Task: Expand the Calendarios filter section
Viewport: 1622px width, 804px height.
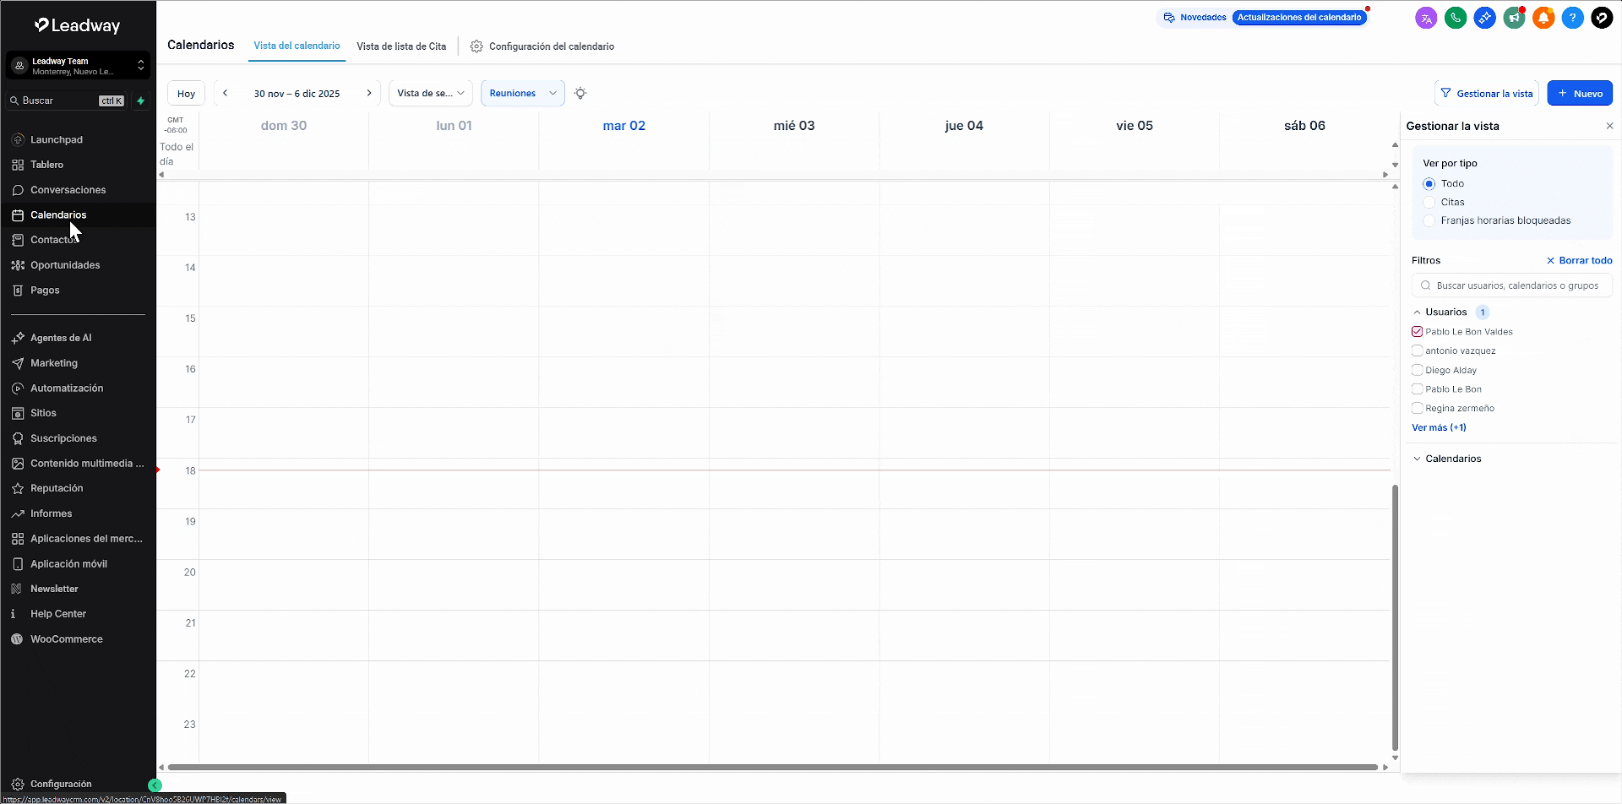Action: [x=1452, y=459]
